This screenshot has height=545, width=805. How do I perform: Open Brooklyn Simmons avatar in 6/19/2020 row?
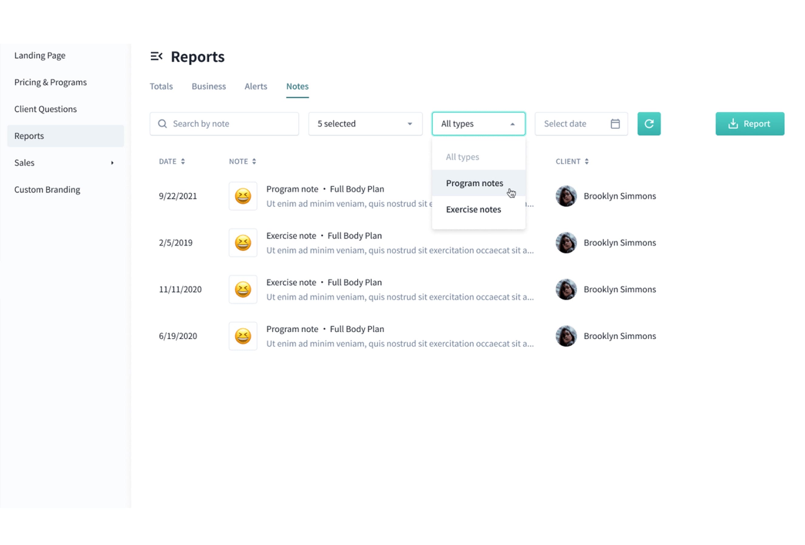[x=566, y=336]
